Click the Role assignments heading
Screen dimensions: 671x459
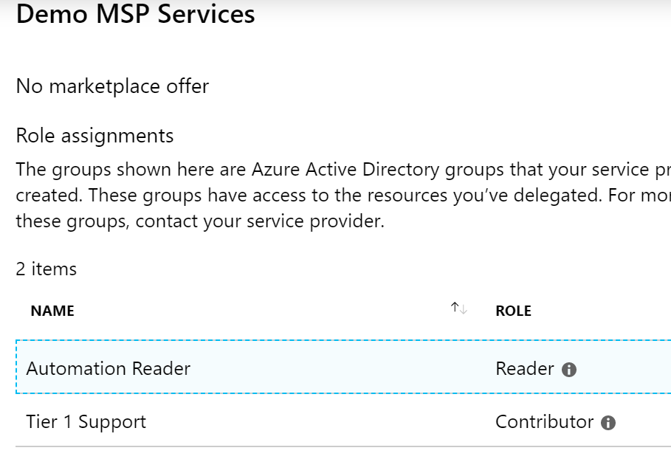pyautogui.click(x=94, y=136)
